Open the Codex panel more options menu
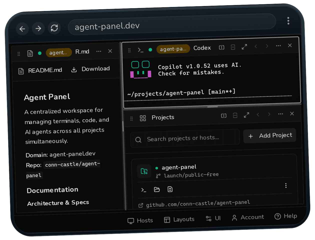Image resolution: width=315 pixels, height=240 pixels. tap(278, 46)
